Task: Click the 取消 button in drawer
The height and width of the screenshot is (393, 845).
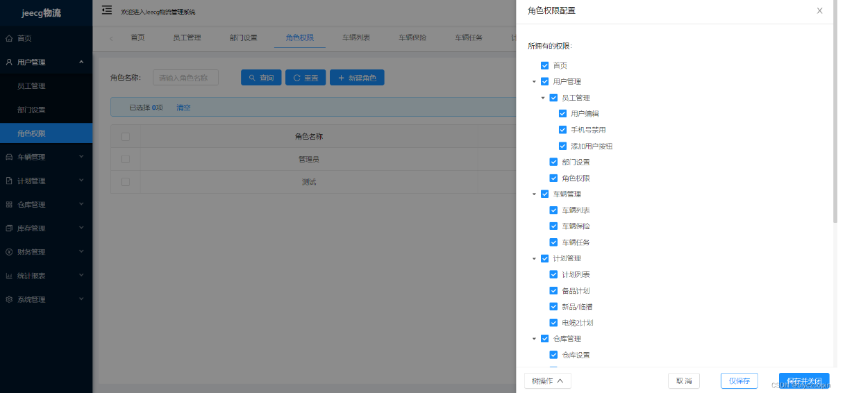Action: [684, 381]
